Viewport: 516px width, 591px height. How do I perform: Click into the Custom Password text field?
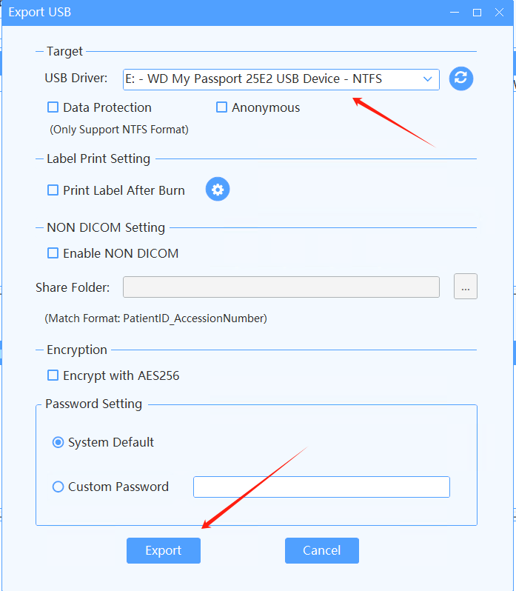(x=321, y=487)
